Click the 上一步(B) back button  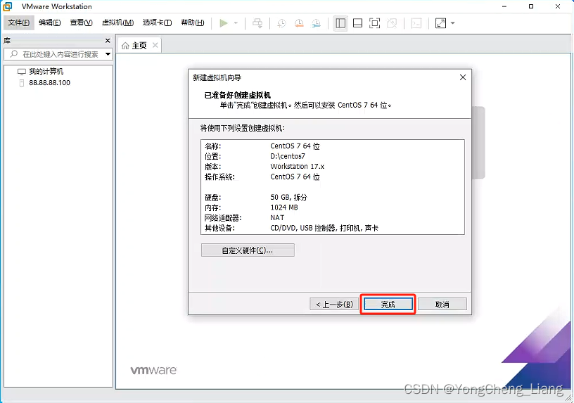coord(334,304)
